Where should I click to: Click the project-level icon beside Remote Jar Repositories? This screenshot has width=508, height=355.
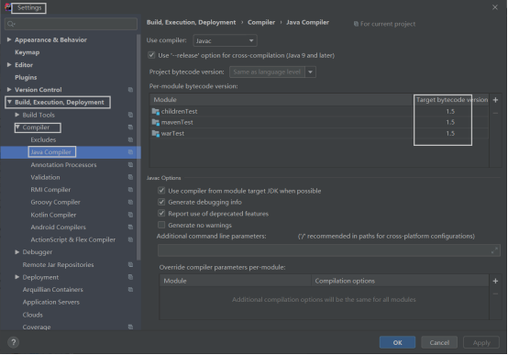(x=130, y=264)
